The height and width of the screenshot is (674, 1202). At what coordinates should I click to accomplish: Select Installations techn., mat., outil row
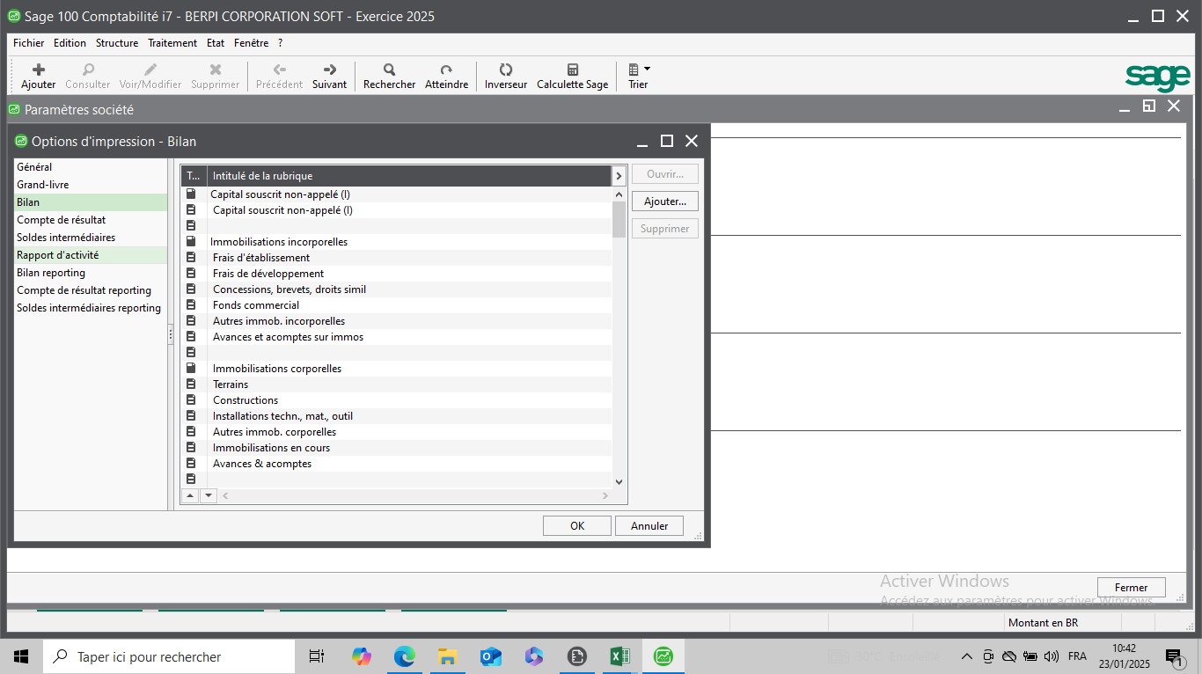click(397, 416)
